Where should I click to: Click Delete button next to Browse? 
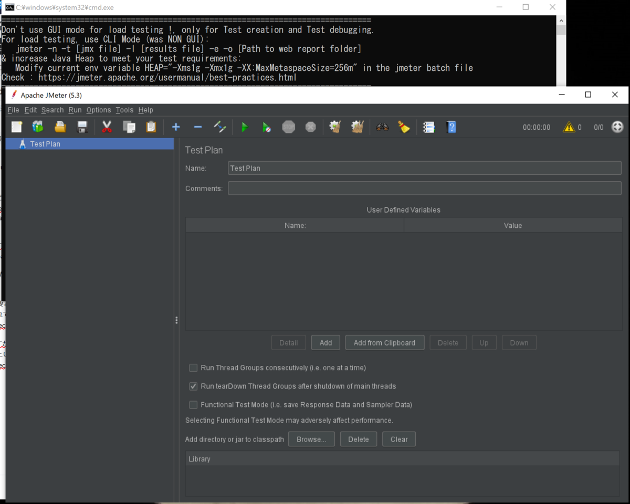click(x=359, y=439)
